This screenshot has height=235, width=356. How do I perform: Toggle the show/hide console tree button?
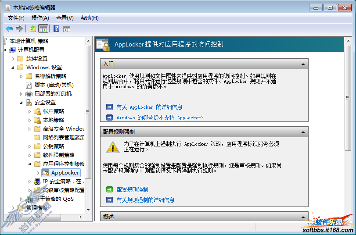click(x=43, y=29)
